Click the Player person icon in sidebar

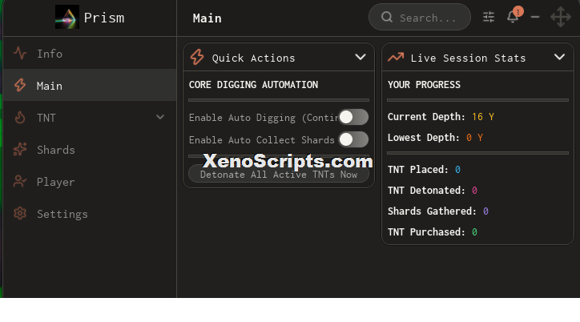click(x=20, y=182)
